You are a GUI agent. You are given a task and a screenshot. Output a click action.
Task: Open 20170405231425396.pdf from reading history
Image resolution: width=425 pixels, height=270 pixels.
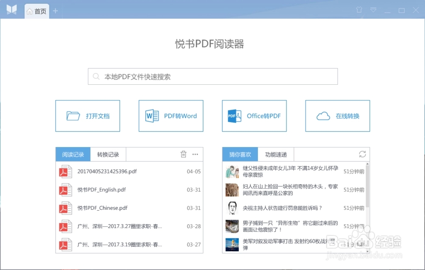tap(129, 171)
